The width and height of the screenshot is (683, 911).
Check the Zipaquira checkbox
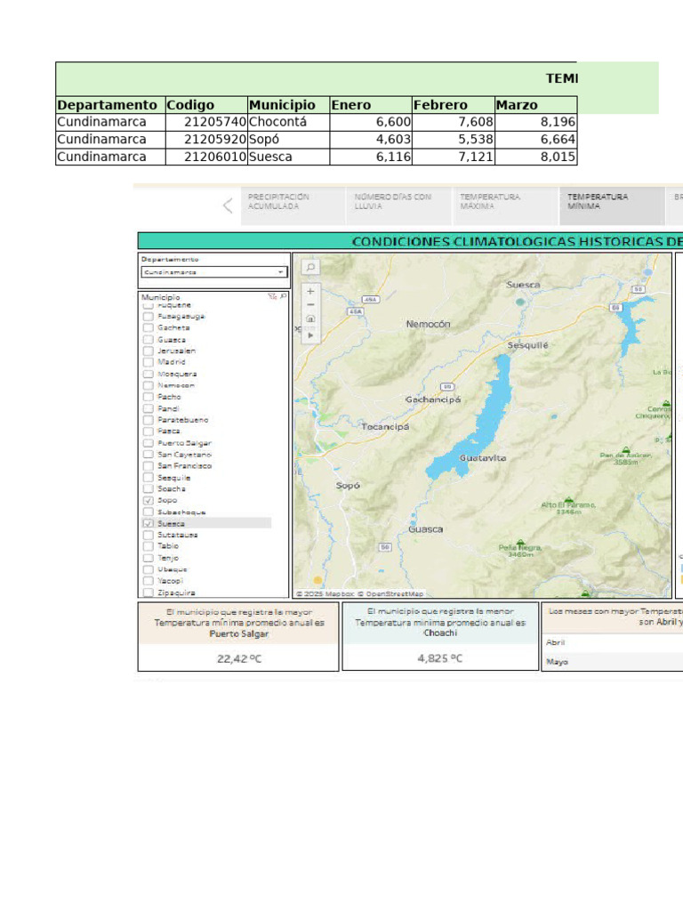(x=149, y=593)
